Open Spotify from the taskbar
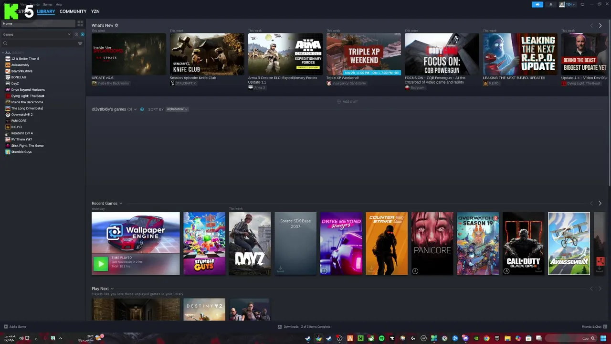Image resolution: width=611 pixels, height=344 pixels. tap(381, 338)
